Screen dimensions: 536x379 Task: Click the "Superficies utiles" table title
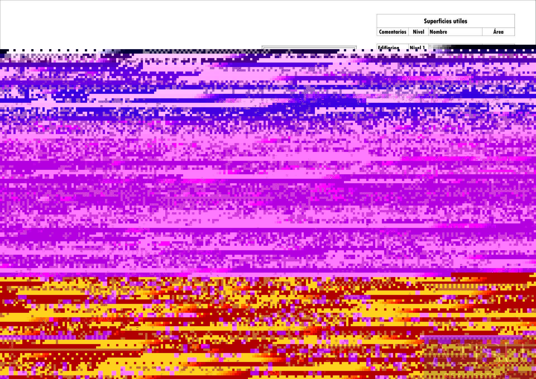click(445, 21)
